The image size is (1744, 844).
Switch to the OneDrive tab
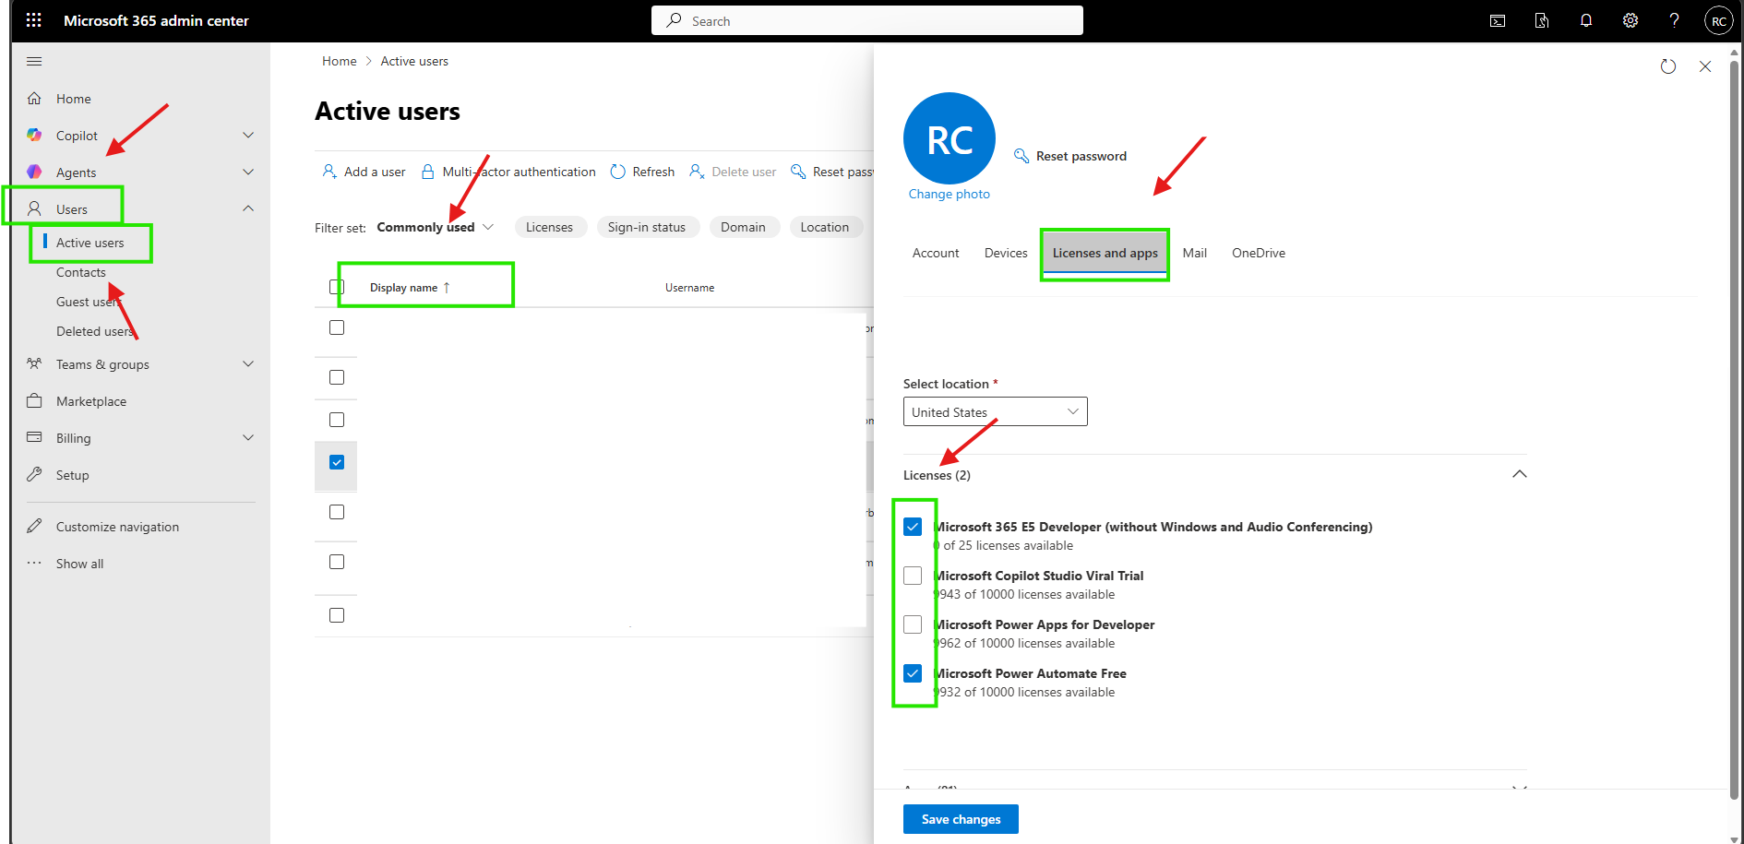point(1259,253)
